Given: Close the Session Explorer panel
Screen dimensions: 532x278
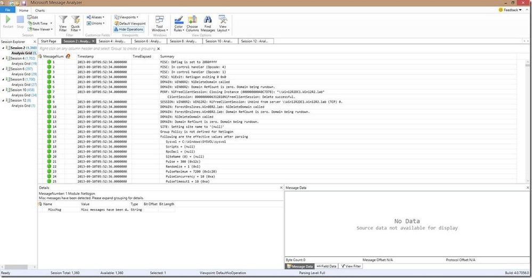Looking at the screenshot, I should coord(35,42).
